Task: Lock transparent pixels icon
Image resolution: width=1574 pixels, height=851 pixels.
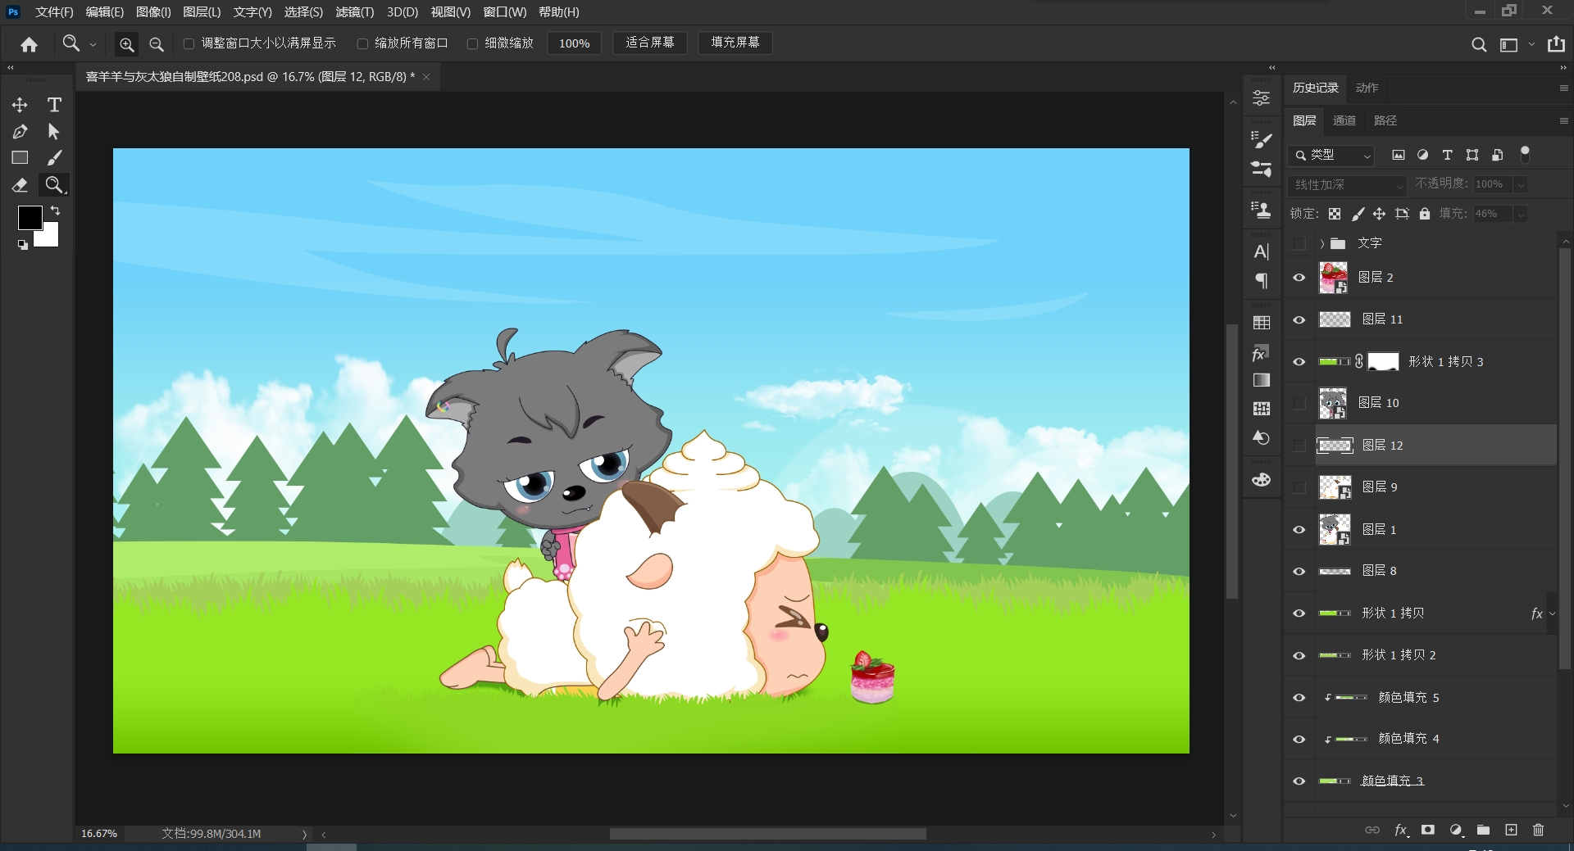Action: (1335, 214)
